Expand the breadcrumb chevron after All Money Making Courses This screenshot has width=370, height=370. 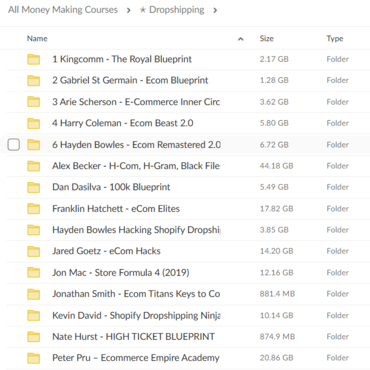pyautogui.click(x=128, y=10)
